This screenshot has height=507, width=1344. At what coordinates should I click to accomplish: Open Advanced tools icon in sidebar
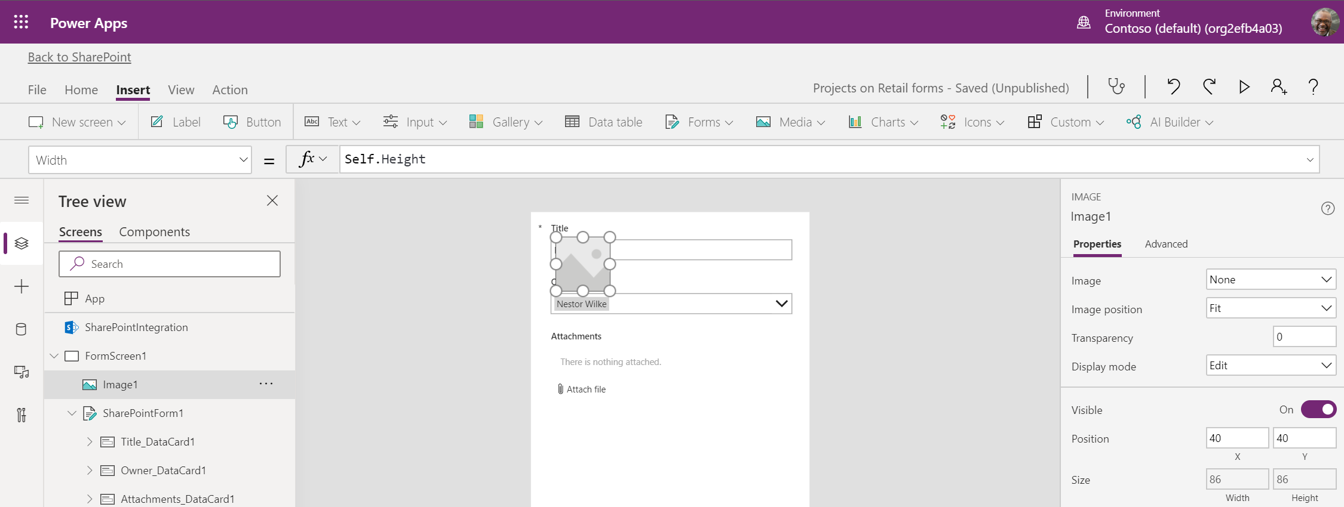click(x=22, y=415)
